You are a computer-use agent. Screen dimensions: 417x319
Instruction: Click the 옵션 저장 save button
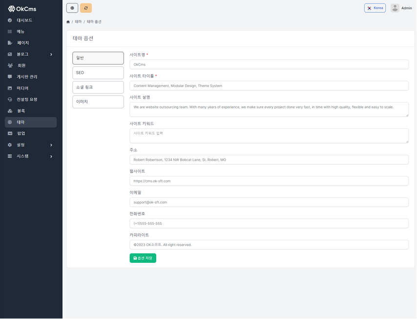click(143, 258)
